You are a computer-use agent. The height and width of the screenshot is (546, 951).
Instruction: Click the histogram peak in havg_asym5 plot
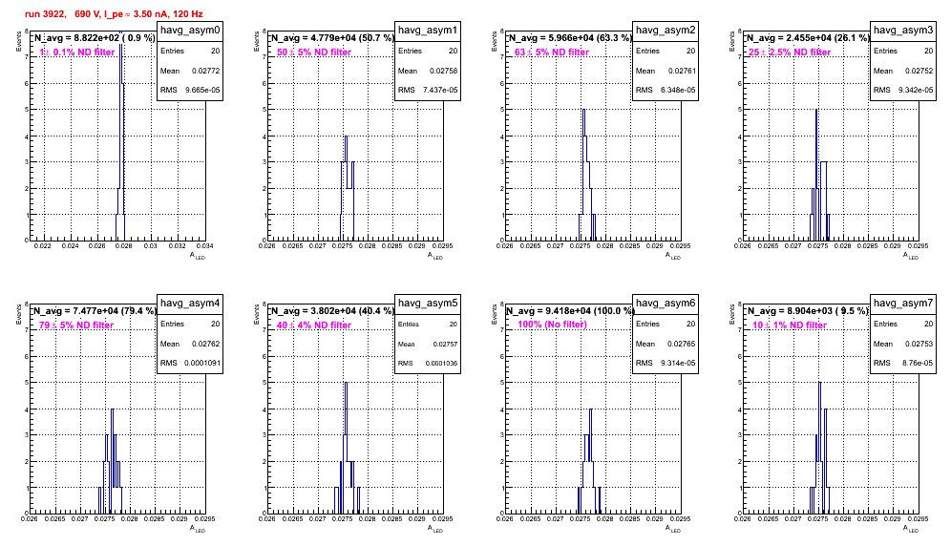pos(346,384)
